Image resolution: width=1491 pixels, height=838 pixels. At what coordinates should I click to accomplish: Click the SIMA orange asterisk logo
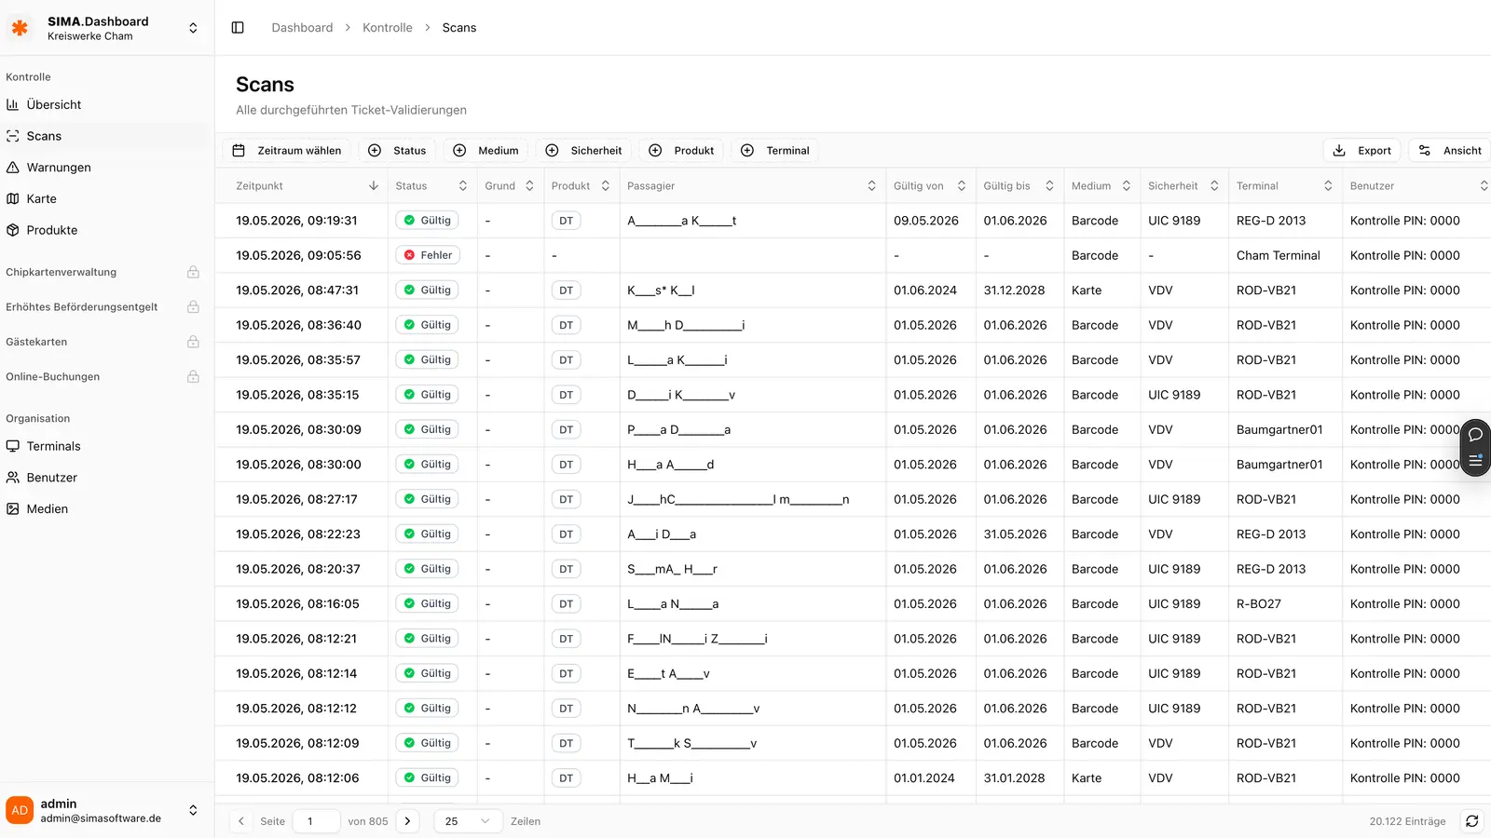pyautogui.click(x=20, y=28)
